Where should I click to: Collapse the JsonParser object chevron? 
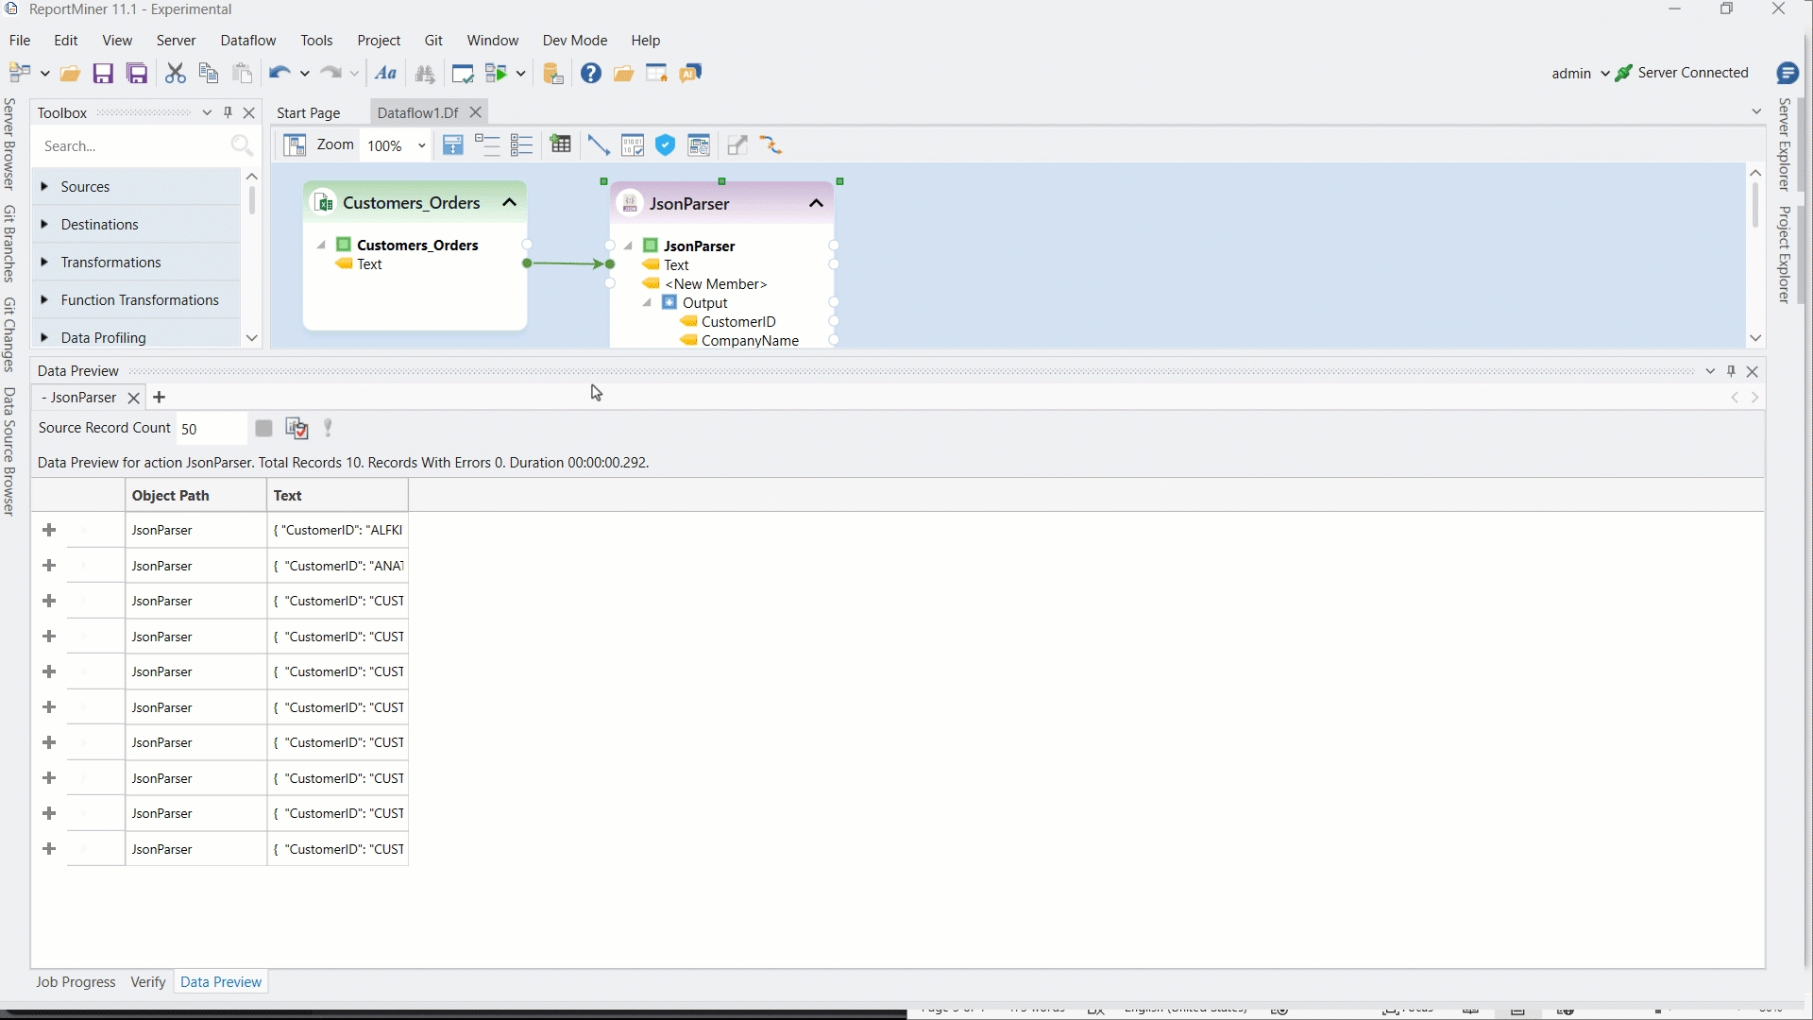[x=817, y=203]
